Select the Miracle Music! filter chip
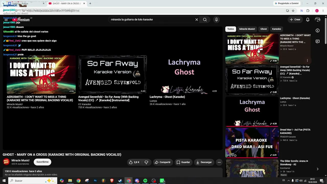The height and width of the screenshot is (184, 327). 247,29
